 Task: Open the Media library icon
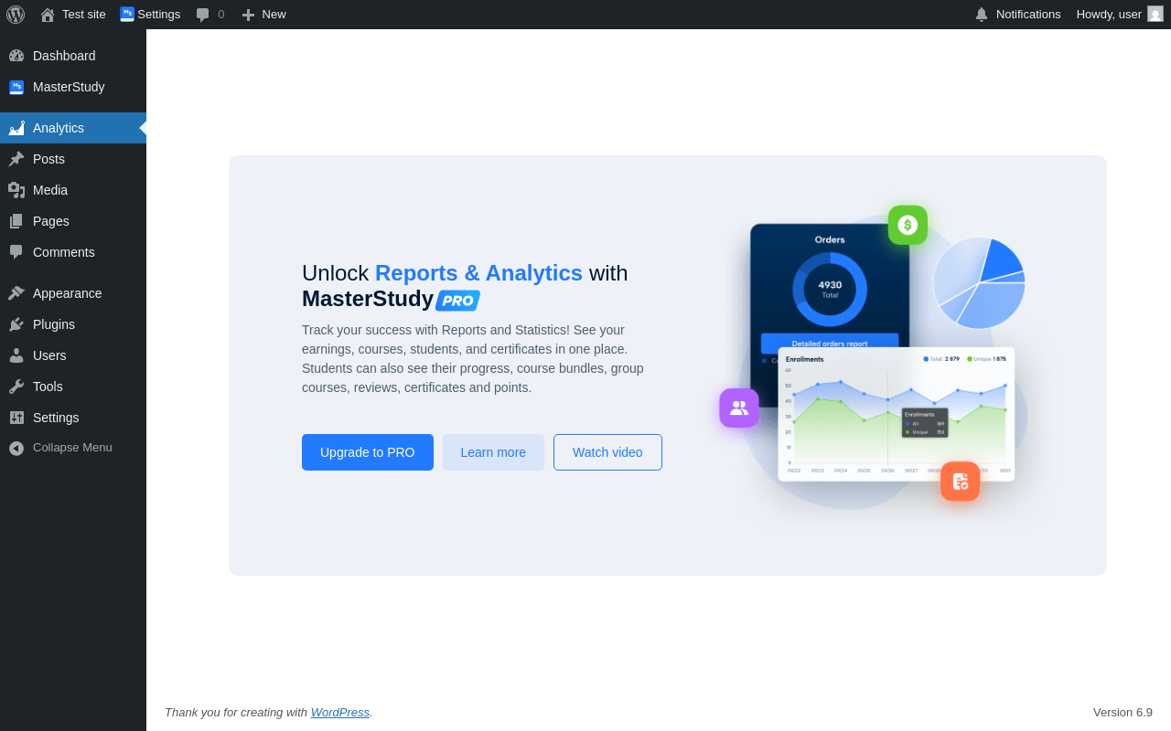16,190
